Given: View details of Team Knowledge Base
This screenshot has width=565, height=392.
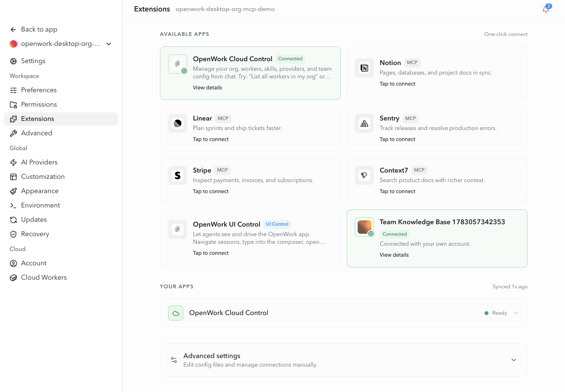Looking at the screenshot, I should pyautogui.click(x=394, y=255).
